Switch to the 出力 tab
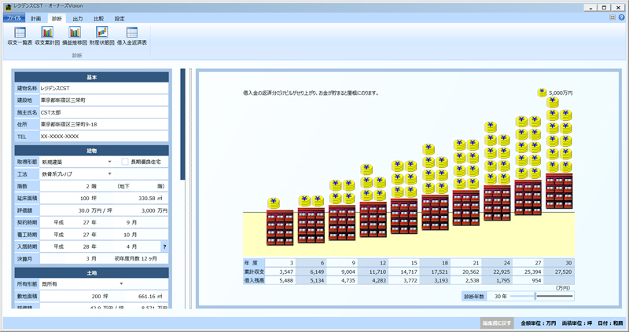Image resolution: width=629 pixels, height=332 pixels. click(77, 17)
